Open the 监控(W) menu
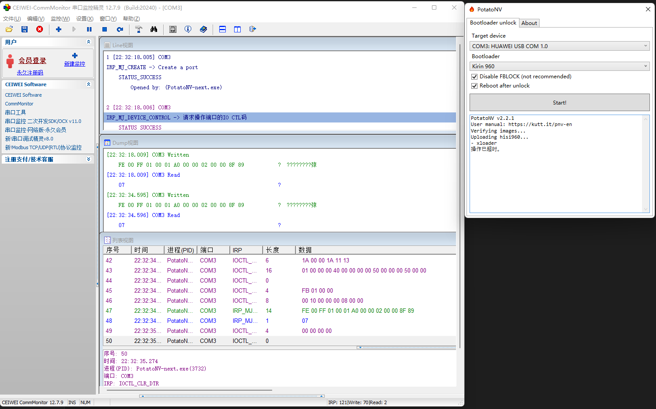The height and width of the screenshot is (409, 656). [x=60, y=19]
